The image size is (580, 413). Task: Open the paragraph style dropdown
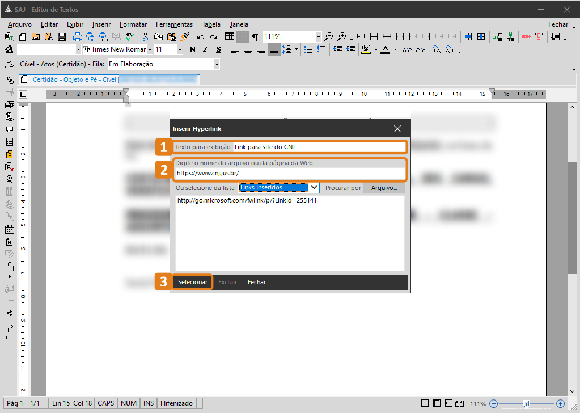78,49
